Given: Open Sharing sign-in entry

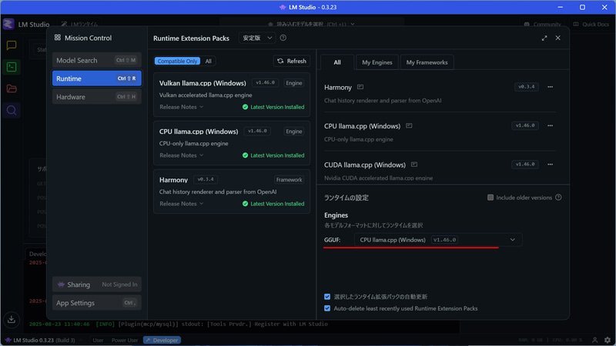Looking at the screenshot, I should 97,284.
